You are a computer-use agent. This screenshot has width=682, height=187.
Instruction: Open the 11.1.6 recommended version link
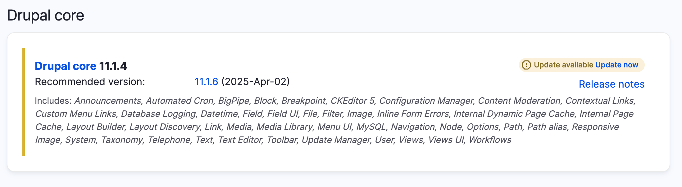pos(206,82)
